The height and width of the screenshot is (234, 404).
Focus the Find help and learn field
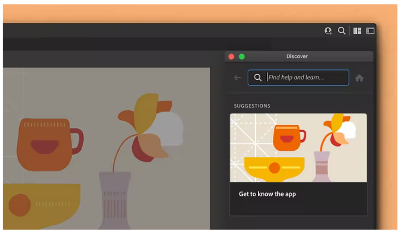(x=298, y=77)
